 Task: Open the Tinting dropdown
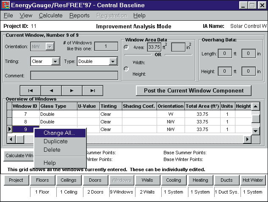coord(55,61)
